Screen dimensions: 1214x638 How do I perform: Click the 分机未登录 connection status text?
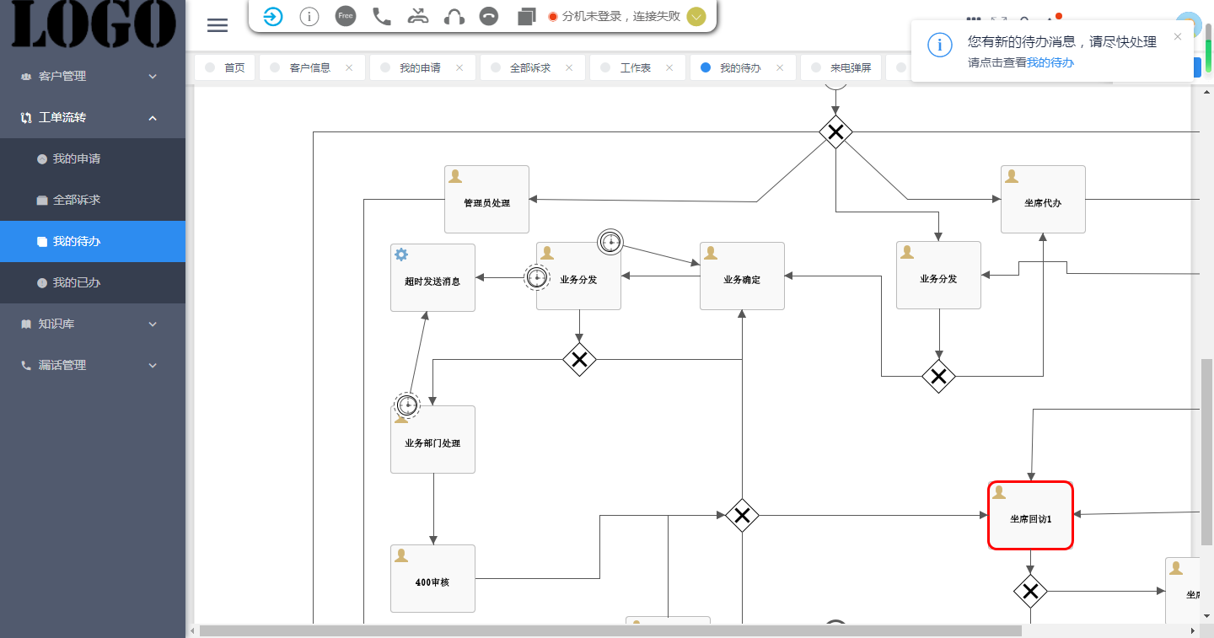pyautogui.click(x=620, y=16)
